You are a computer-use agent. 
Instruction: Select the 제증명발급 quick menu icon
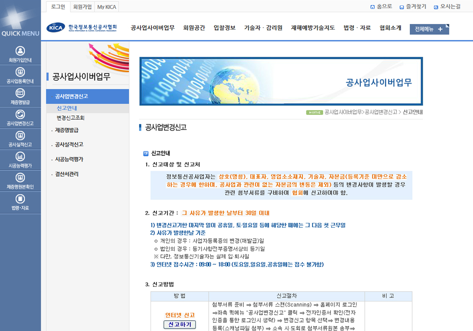coord(20,93)
